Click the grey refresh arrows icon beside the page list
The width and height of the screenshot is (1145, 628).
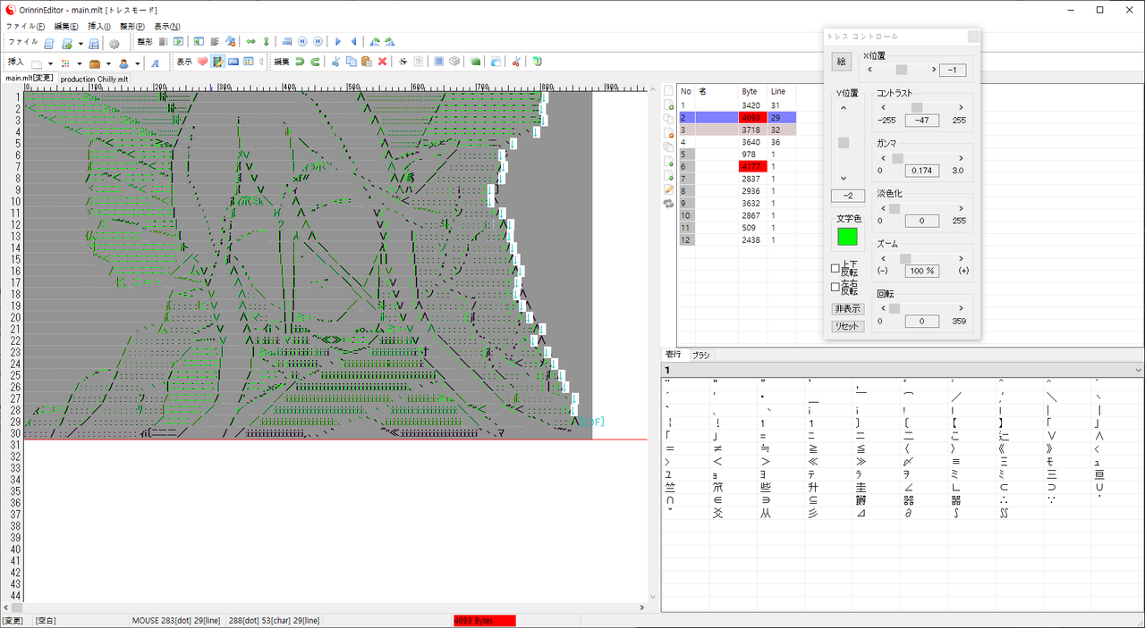pos(668,204)
